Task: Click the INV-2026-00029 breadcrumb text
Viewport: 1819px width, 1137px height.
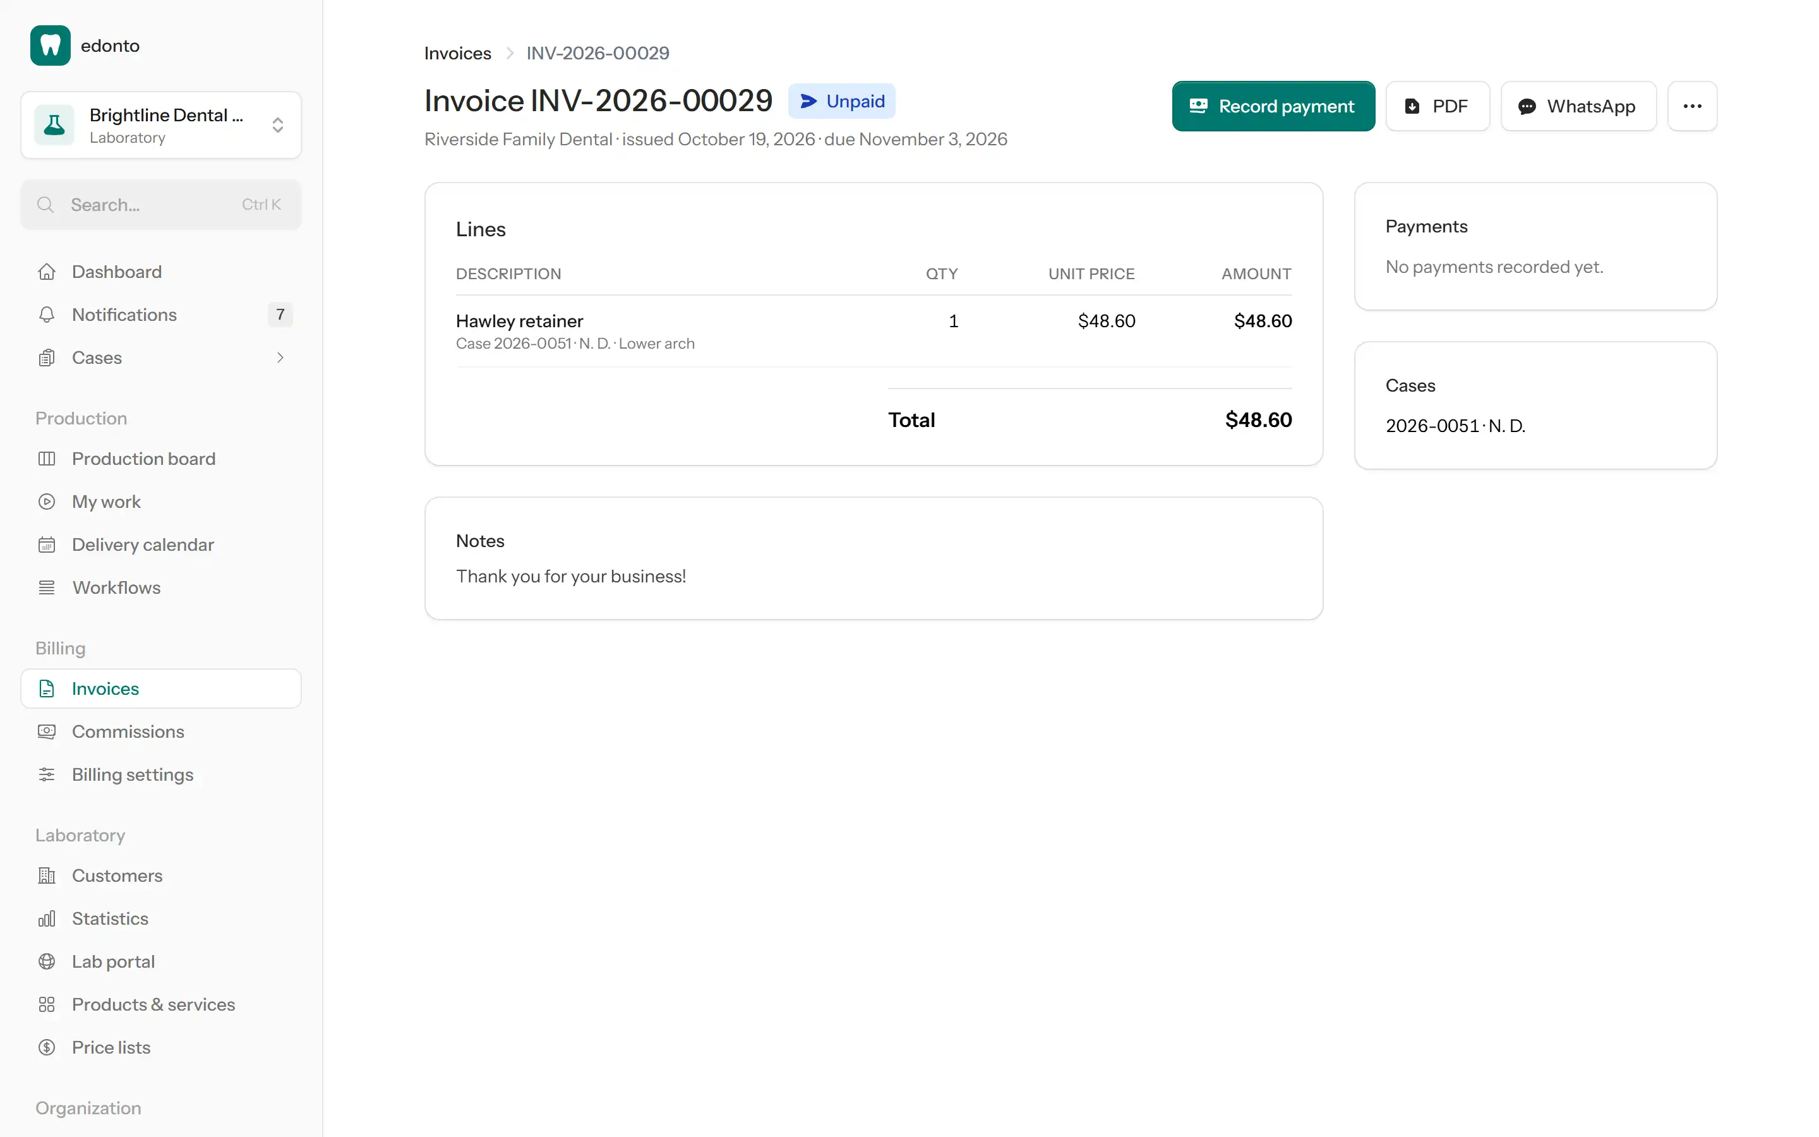Action: tap(597, 54)
